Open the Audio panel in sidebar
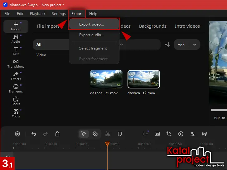This screenshot has height=170, width=227. [x=16, y=39]
